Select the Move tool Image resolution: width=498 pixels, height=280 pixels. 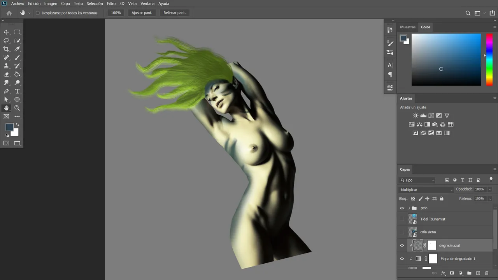(6, 32)
